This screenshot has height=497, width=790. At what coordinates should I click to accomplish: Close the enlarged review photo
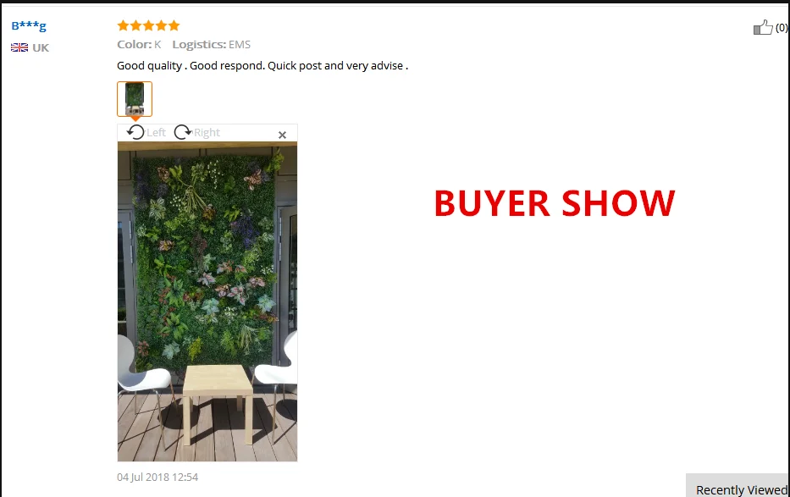pos(282,135)
